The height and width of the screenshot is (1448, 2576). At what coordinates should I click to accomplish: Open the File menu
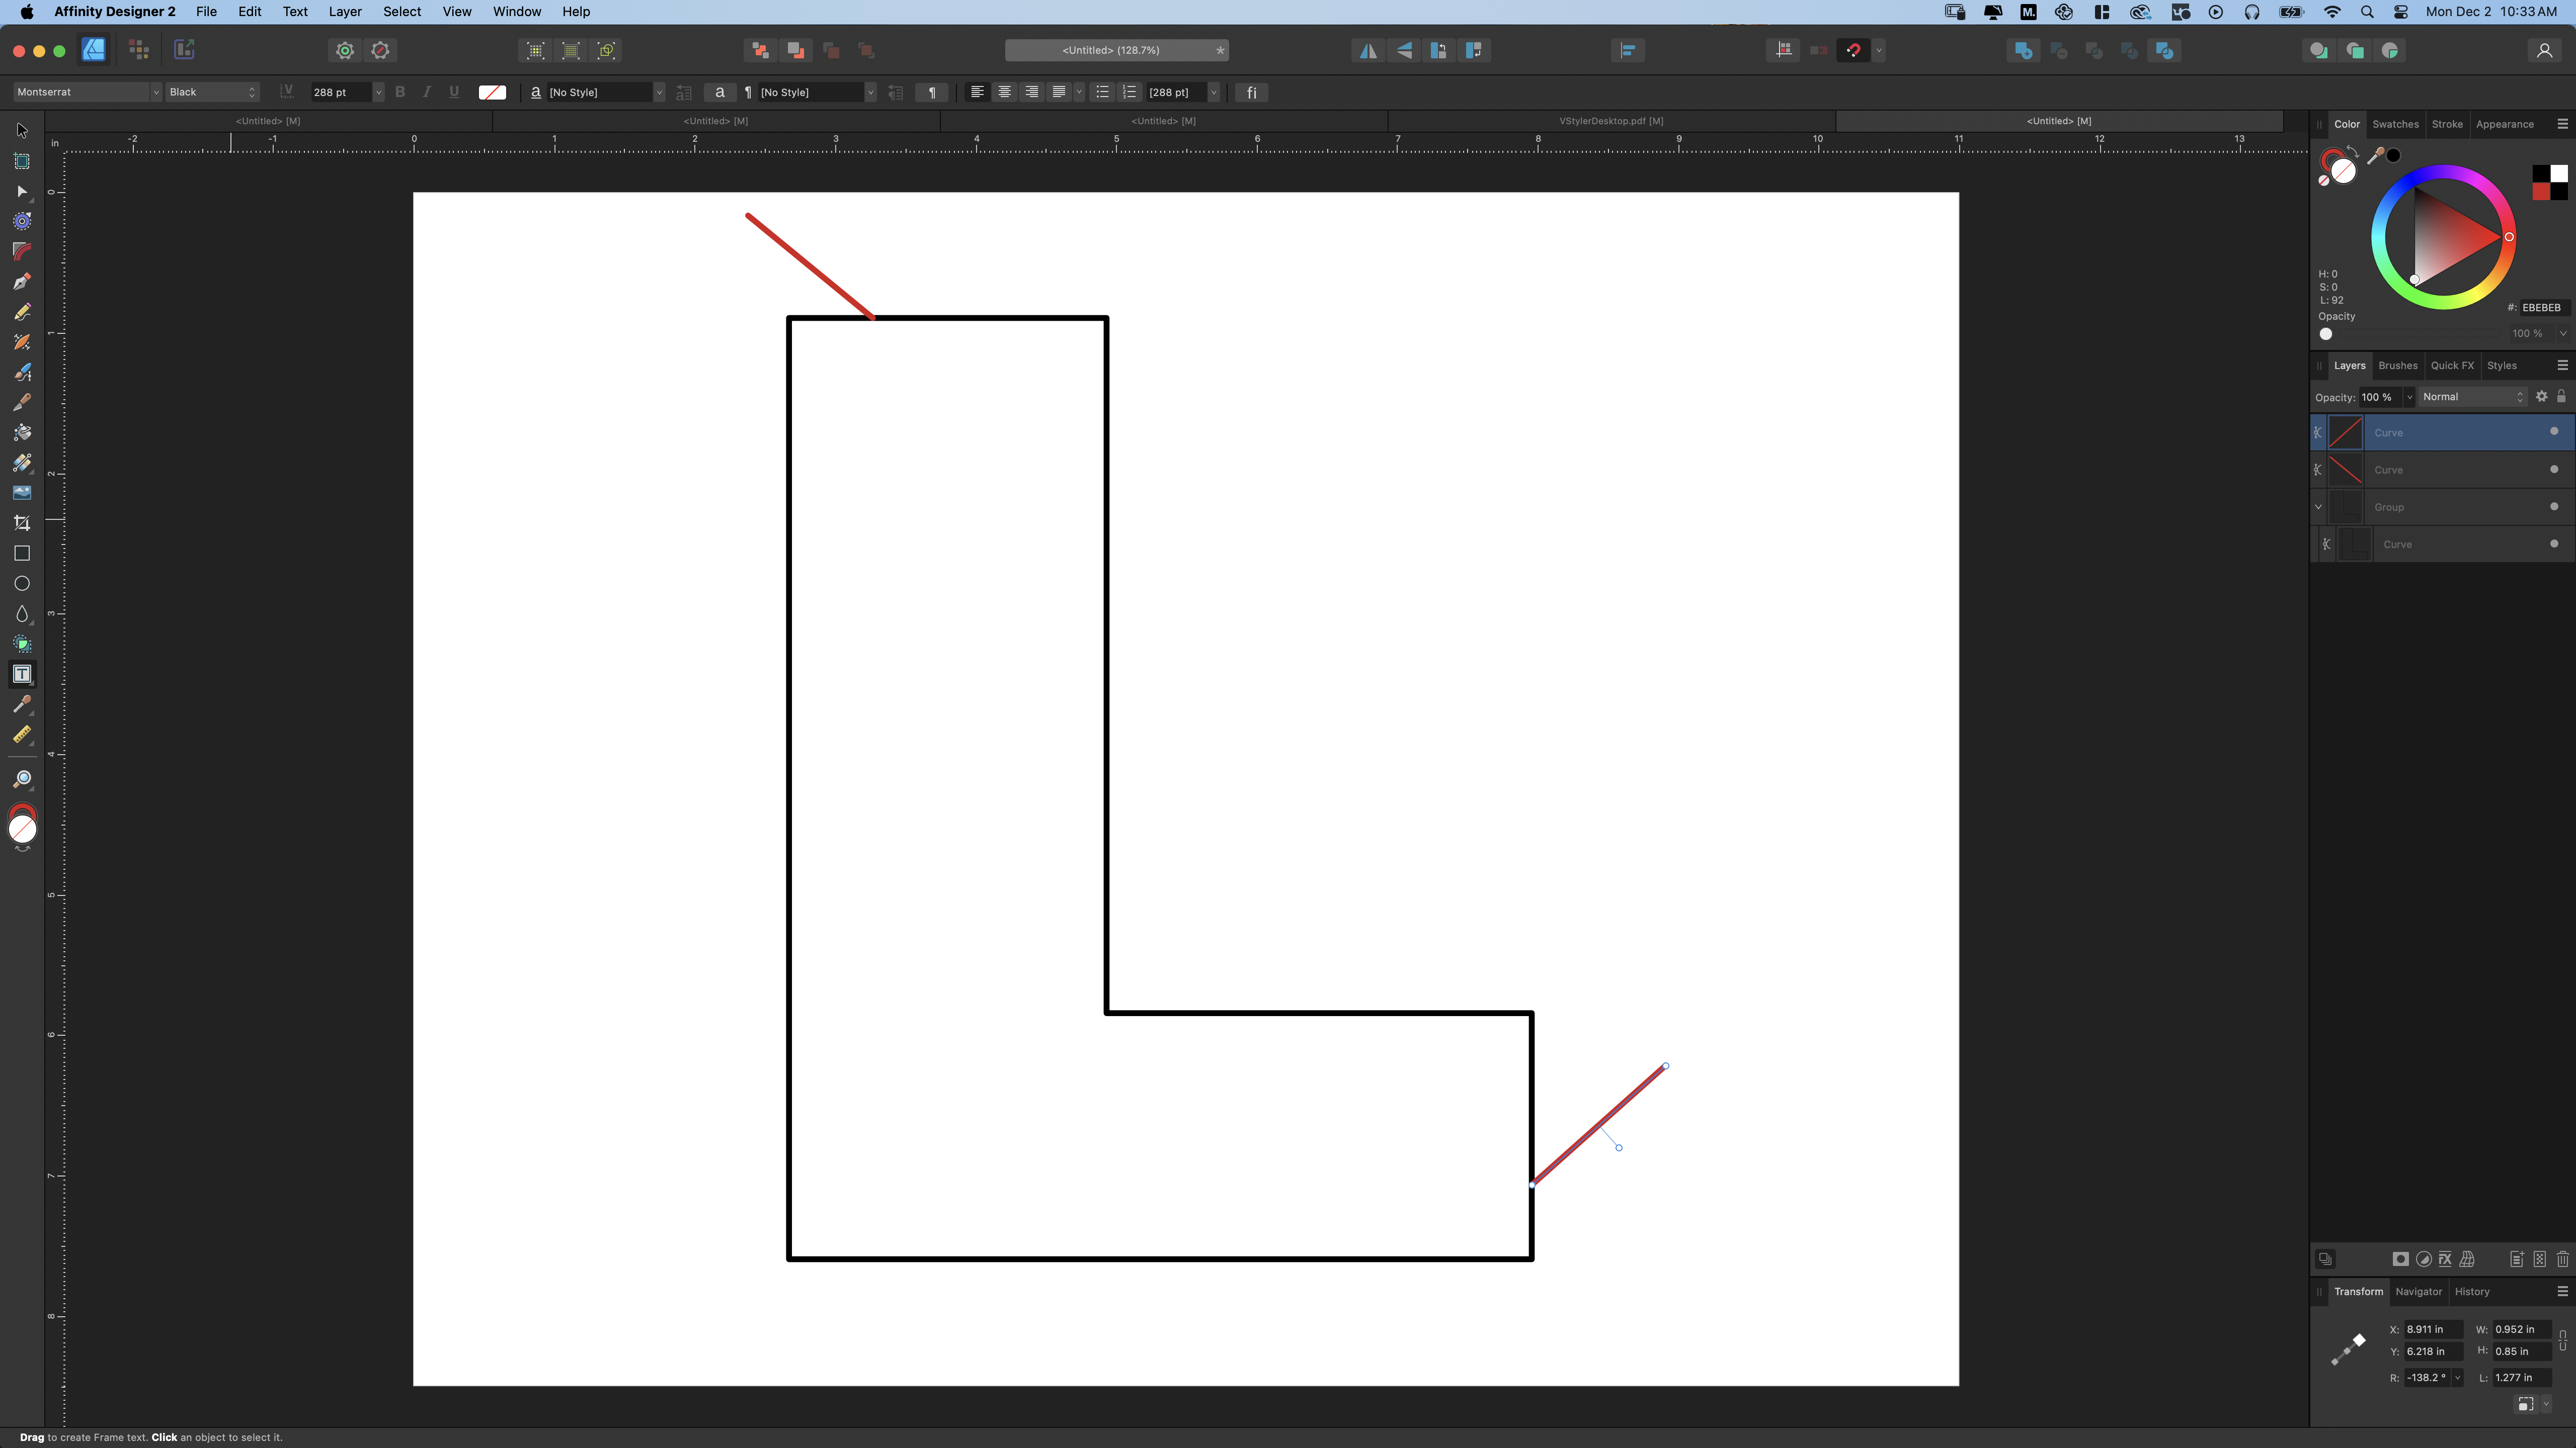(206, 12)
